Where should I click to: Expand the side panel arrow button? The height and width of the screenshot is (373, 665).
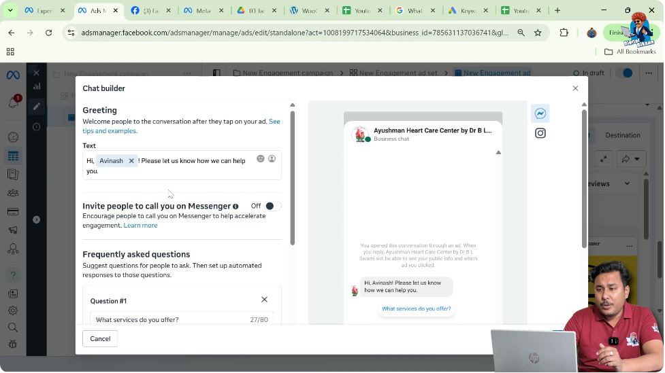[37, 219]
